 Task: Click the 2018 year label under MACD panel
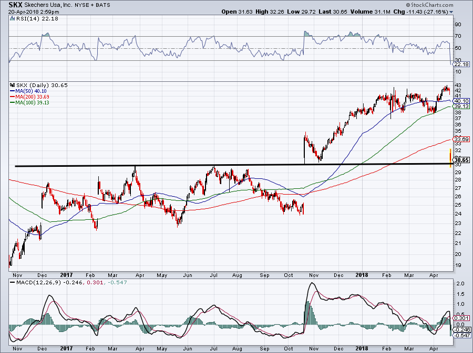tap(362, 348)
